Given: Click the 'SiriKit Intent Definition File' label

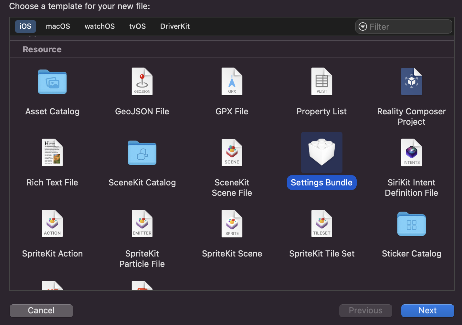Looking at the screenshot, I should click(412, 188).
